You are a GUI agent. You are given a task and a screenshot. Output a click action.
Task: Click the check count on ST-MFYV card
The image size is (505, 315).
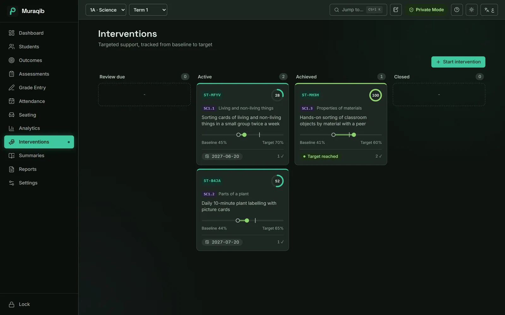click(x=280, y=156)
